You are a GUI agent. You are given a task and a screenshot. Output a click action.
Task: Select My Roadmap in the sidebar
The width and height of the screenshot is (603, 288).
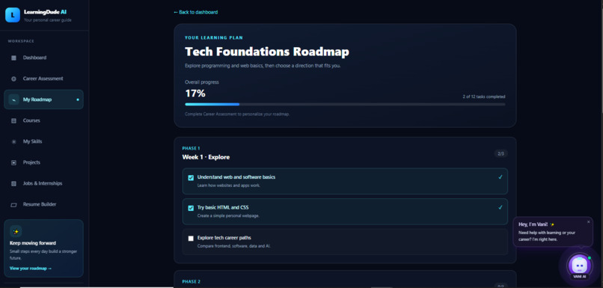tap(43, 99)
